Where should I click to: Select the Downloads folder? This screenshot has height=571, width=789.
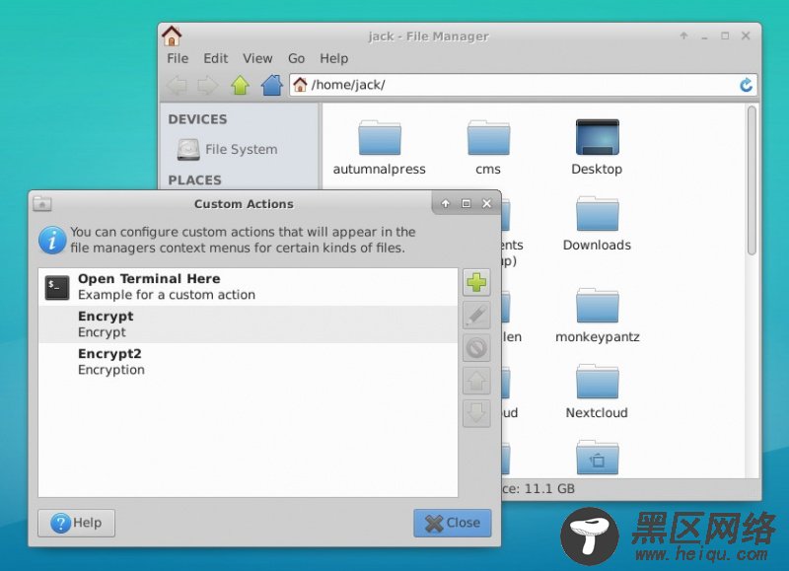point(597,224)
